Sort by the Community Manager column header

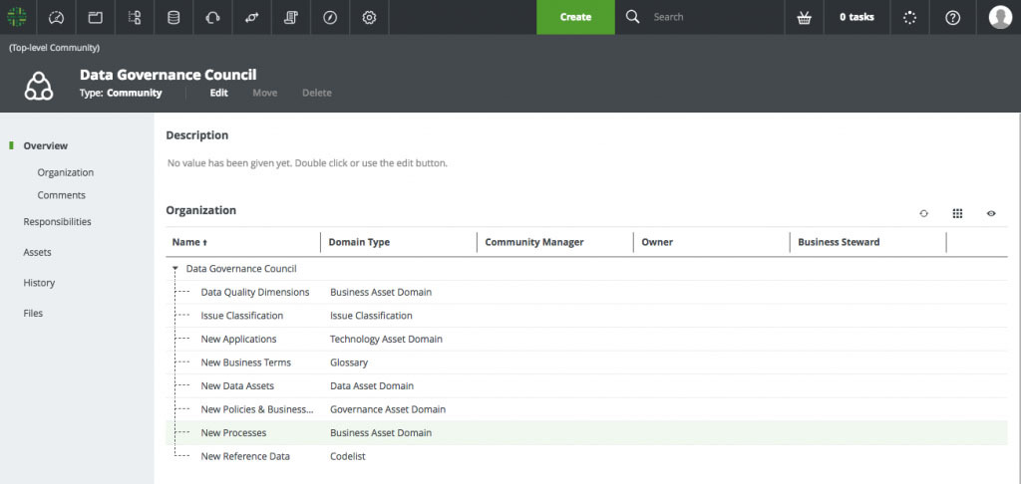click(x=534, y=242)
